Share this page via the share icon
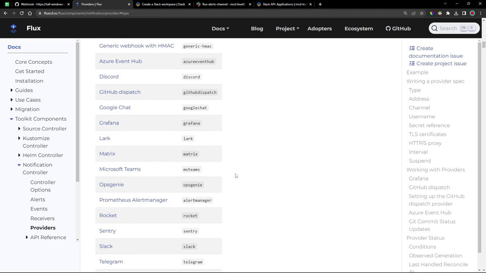The height and width of the screenshot is (273, 486). (413, 13)
